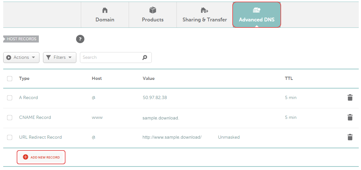This screenshot has height=170, width=361.
Task: Delete the A Record using trash icon
Action: coord(350,98)
